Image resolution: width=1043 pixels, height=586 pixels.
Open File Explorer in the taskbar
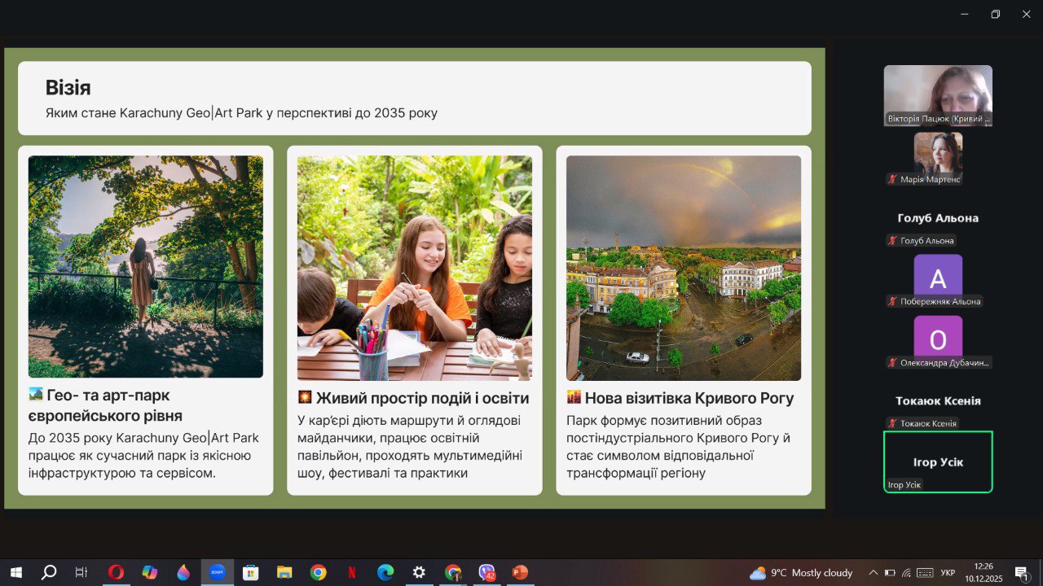click(284, 572)
